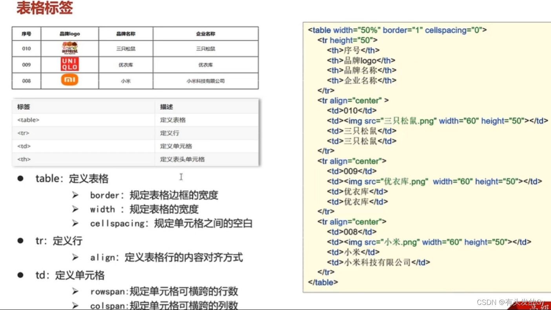Expand the arrow beside rowspan: 规定单元格可横跨的行数
This screenshot has height=310, width=551.
75,291
